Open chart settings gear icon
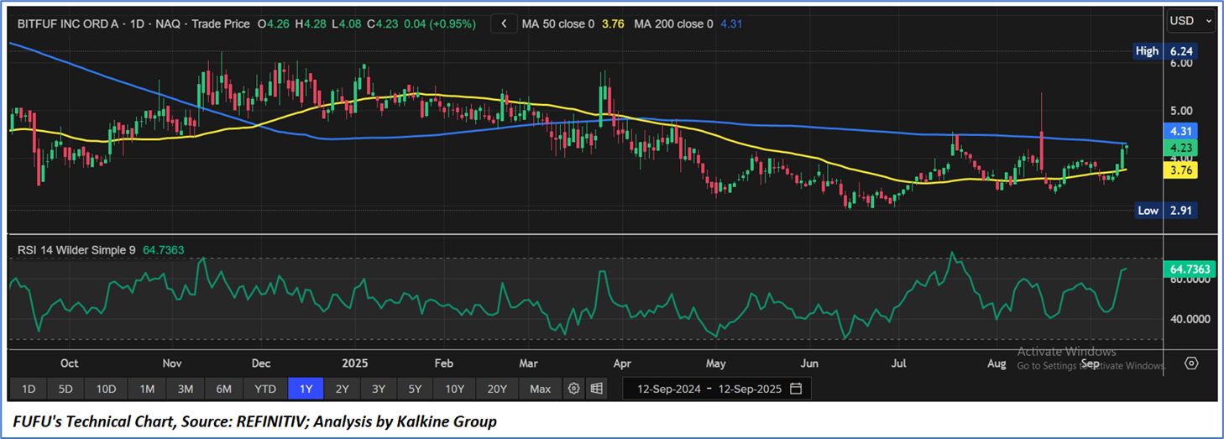Screen dimensions: 1224x439 coord(574,389)
